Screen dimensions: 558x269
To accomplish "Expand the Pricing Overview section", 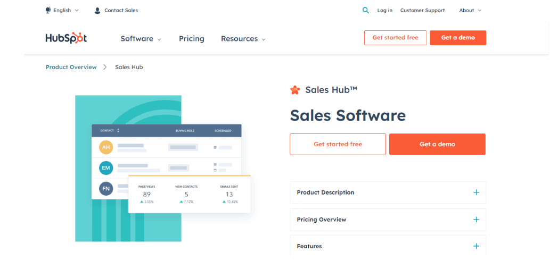I will point(388,219).
